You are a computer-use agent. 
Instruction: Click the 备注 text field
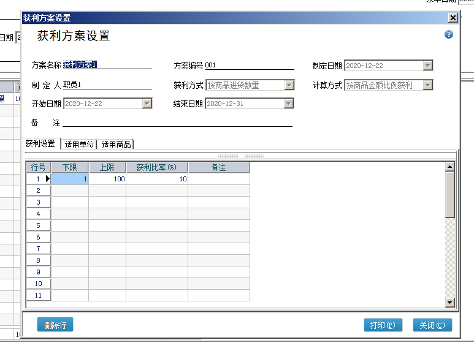pos(177,123)
